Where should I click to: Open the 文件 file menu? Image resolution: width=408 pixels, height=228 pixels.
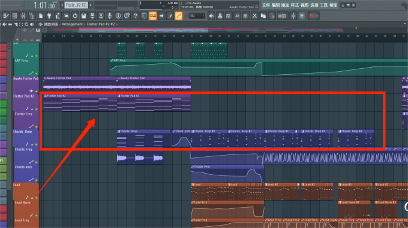pos(266,5)
